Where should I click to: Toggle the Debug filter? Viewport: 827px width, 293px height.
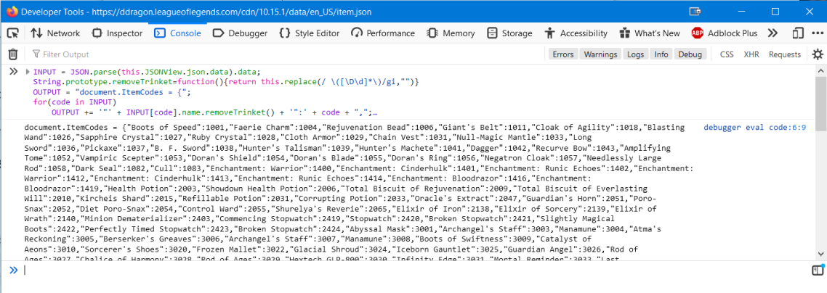point(690,54)
